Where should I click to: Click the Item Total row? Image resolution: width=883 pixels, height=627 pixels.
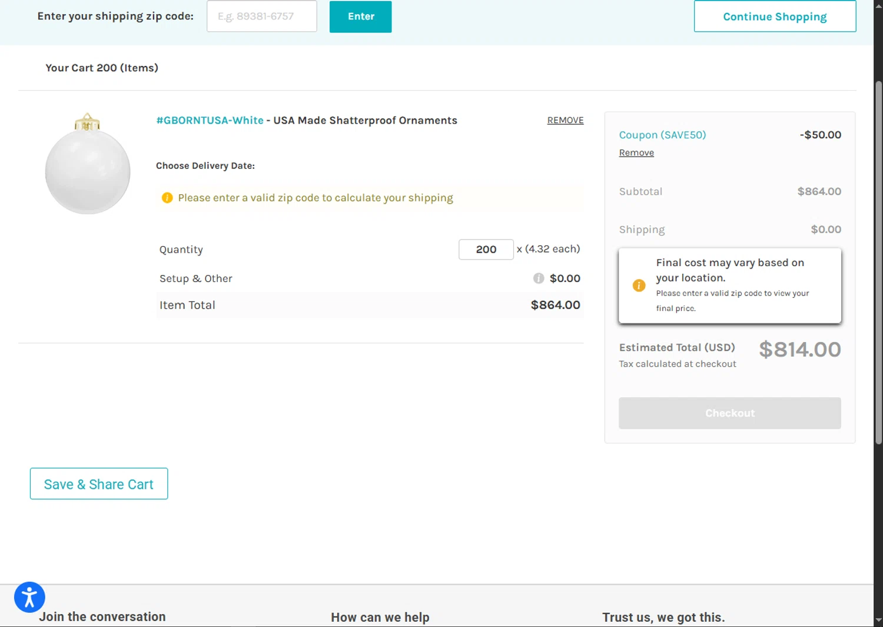click(370, 305)
